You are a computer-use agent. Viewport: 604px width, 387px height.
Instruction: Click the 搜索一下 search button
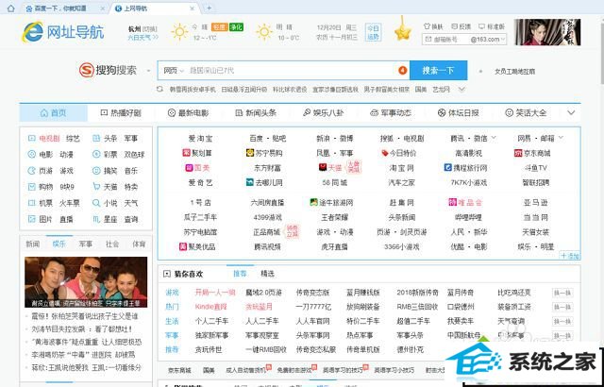(438, 71)
